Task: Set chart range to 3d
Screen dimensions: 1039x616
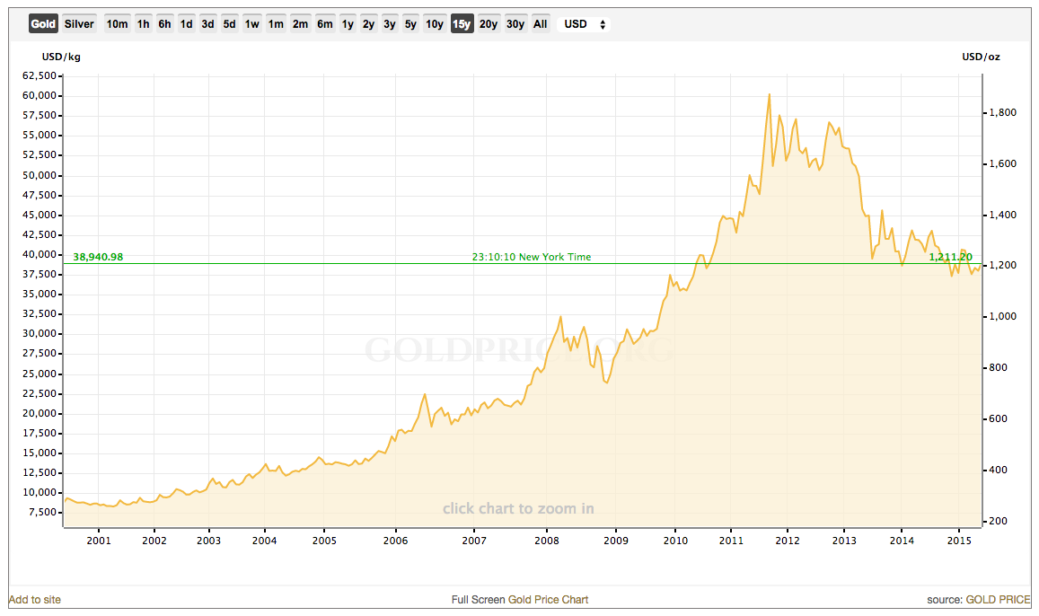Action: click(207, 24)
